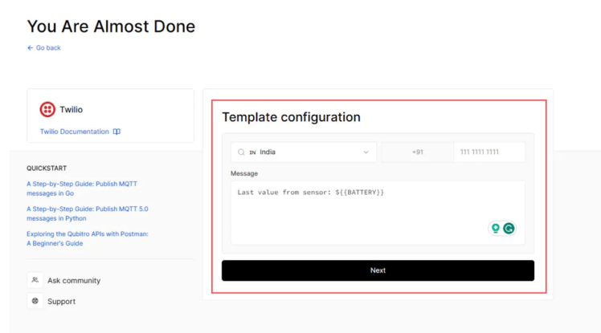
Task: Click the Next button
Action: coord(378,270)
